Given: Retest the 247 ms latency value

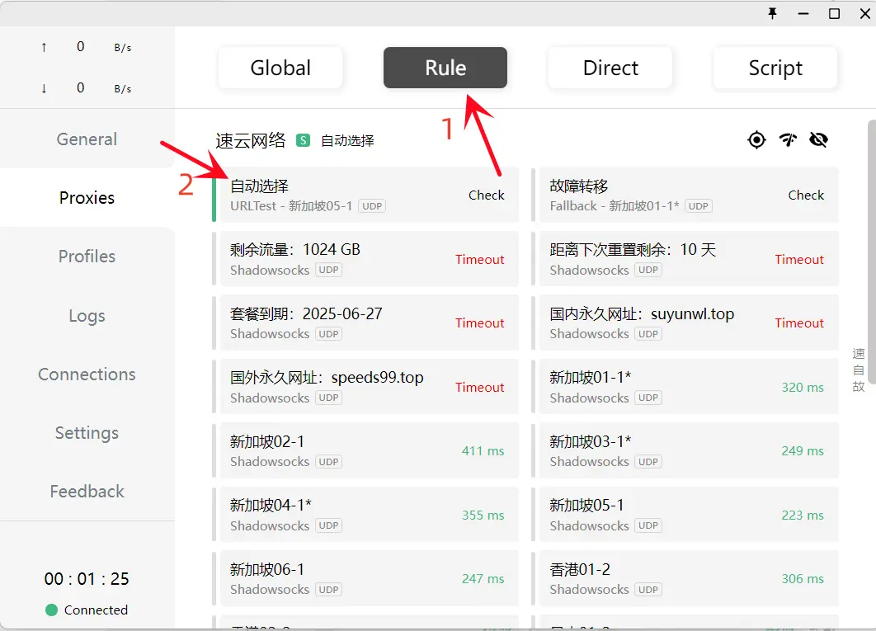Looking at the screenshot, I should (x=483, y=579).
